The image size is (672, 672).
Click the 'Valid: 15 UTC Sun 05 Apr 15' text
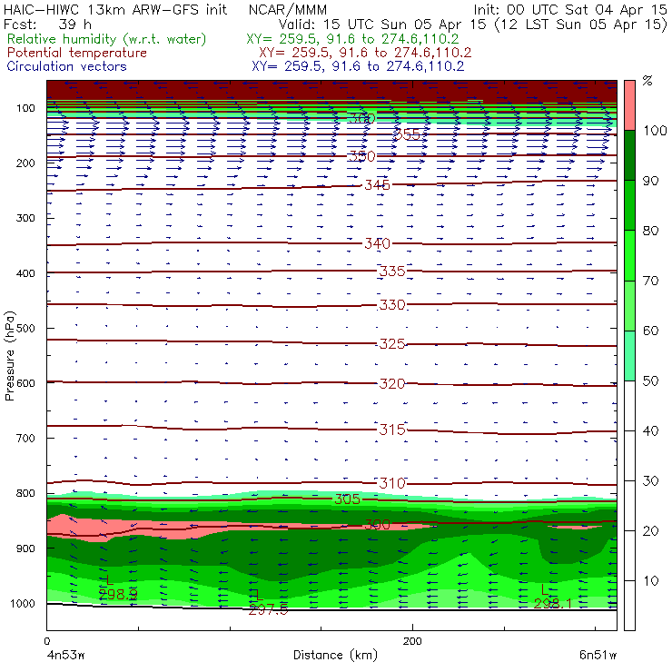(x=382, y=24)
